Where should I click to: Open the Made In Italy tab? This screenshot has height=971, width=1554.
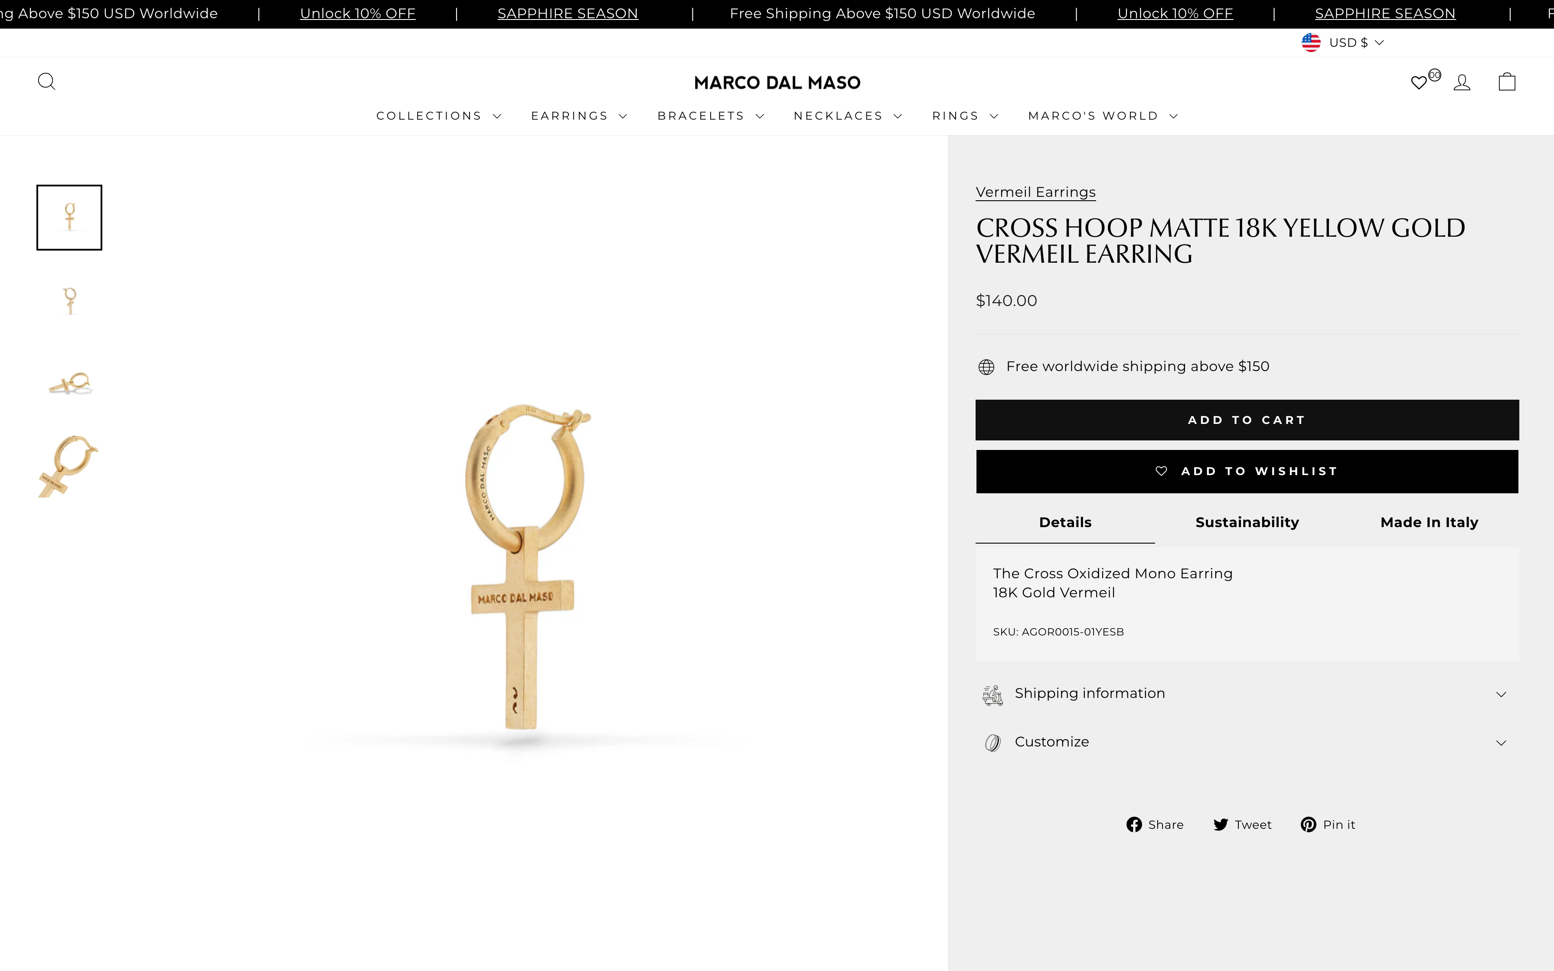tap(1430, 522)
